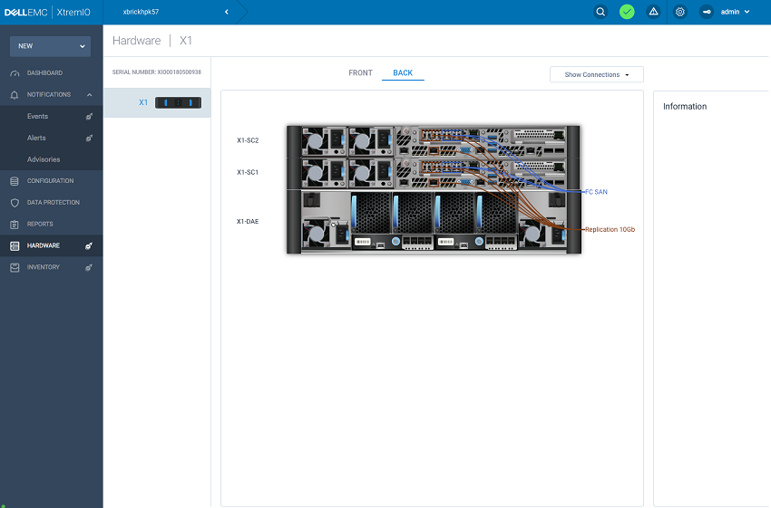Screen dimensions: 771x508
Task: Collapse the Notifications section chevron
Action: click(x=90, y=95)
